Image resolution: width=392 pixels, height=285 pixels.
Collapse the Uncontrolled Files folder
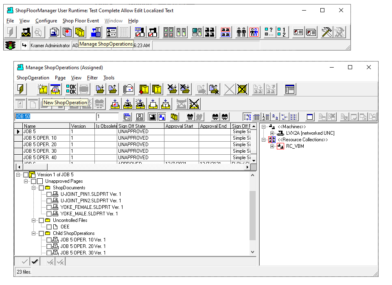(33, 220)
